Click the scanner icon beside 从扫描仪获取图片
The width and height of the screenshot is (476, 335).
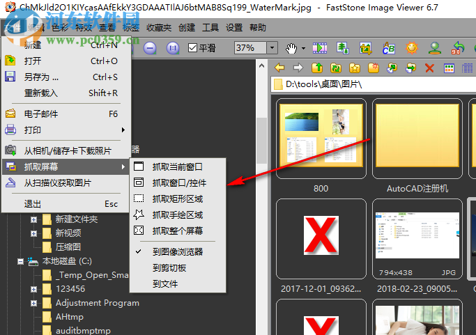10,182
